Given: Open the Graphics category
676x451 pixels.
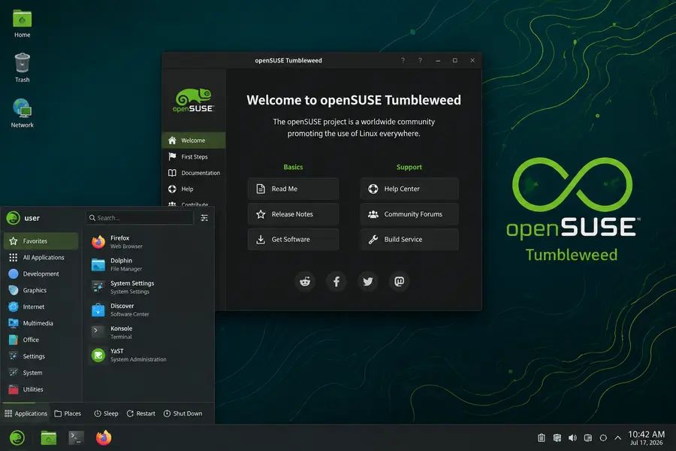Looking at the screenshot, I should tap(41, 290).
